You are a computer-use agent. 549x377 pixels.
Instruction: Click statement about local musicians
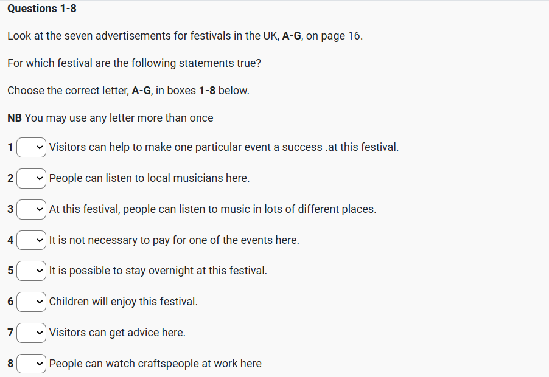pyautogui.click(x=149, y=178)
